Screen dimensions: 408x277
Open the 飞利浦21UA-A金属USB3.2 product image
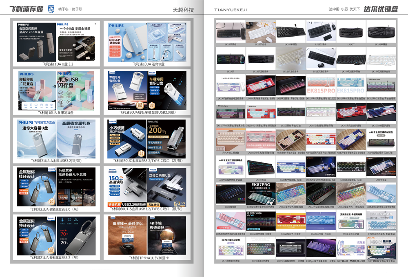56,139
